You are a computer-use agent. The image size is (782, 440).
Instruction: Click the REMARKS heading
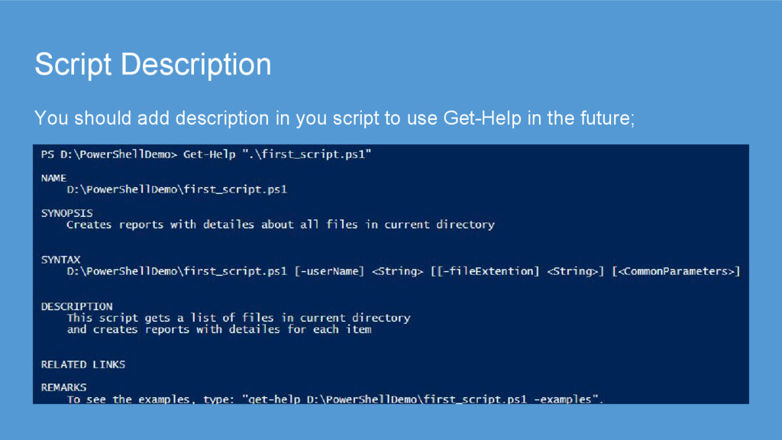click(63, 387)
